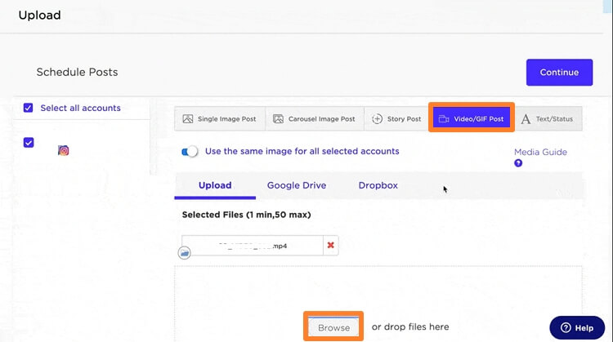Image resolution: width=613 pixels, height=342 pixels.
Task: Choose the Story Post option
Action: tap(396, 119)
